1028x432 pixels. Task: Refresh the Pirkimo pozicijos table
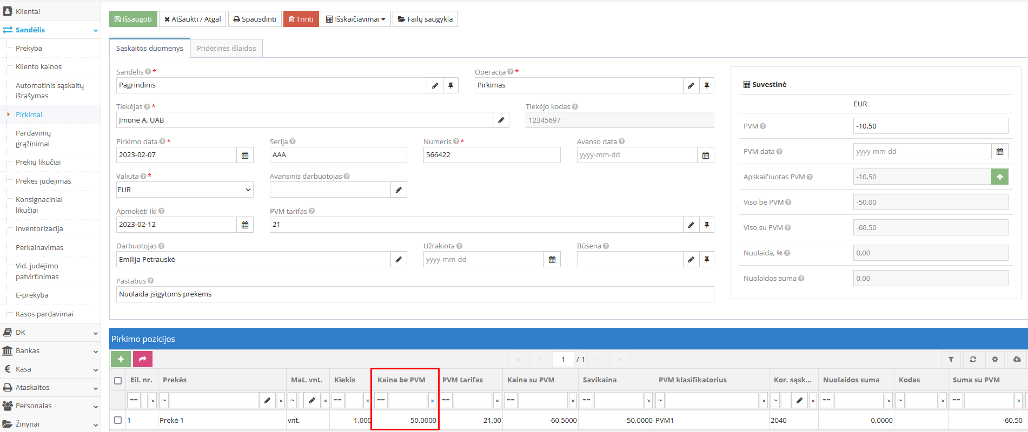point(973,359)
